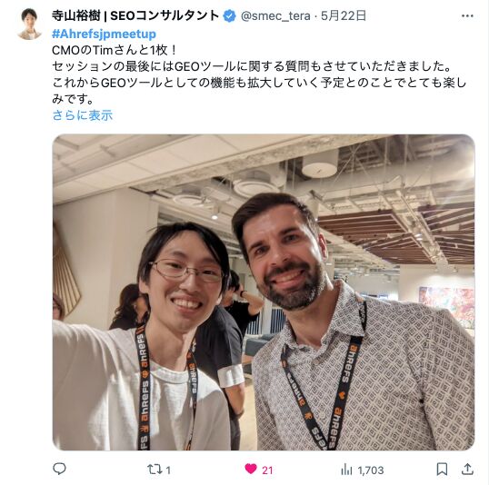Open the display name 寺山裕樹 | SEOコンサルタント
489x485 pixels.
135,15
